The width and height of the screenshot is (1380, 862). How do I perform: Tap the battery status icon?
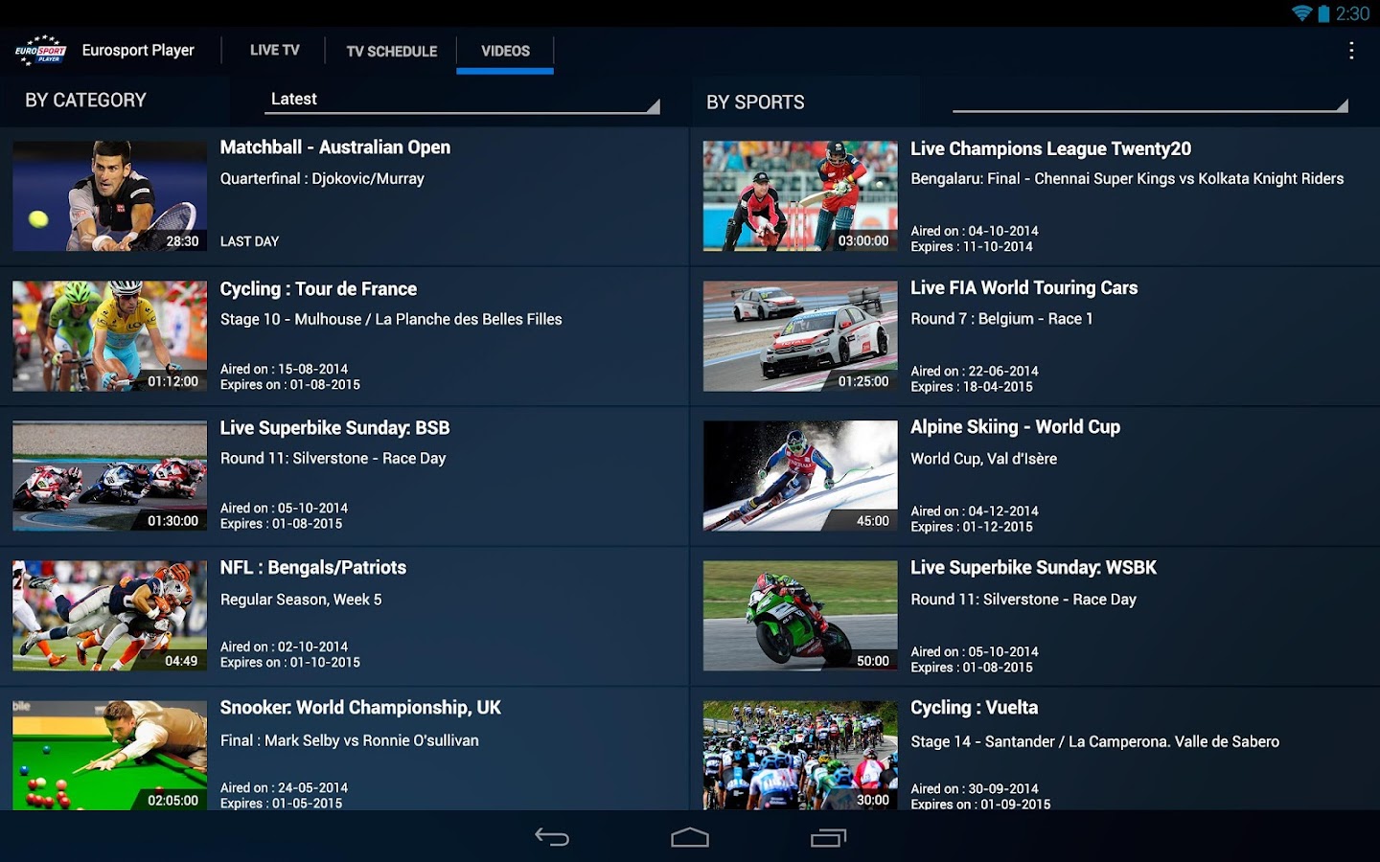tap(1323, 13)
